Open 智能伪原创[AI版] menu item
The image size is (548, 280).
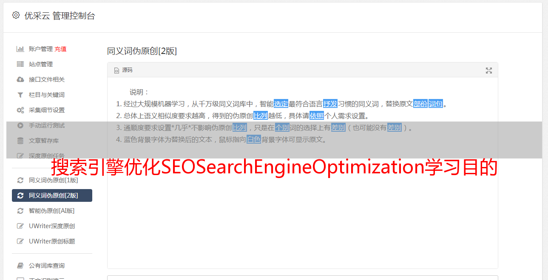[x=52, y=211]
